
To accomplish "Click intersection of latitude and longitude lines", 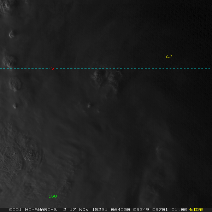I will pyautogui.click(x=52, y=69).
